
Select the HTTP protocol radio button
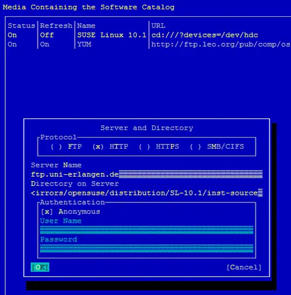tap(110, 146)
